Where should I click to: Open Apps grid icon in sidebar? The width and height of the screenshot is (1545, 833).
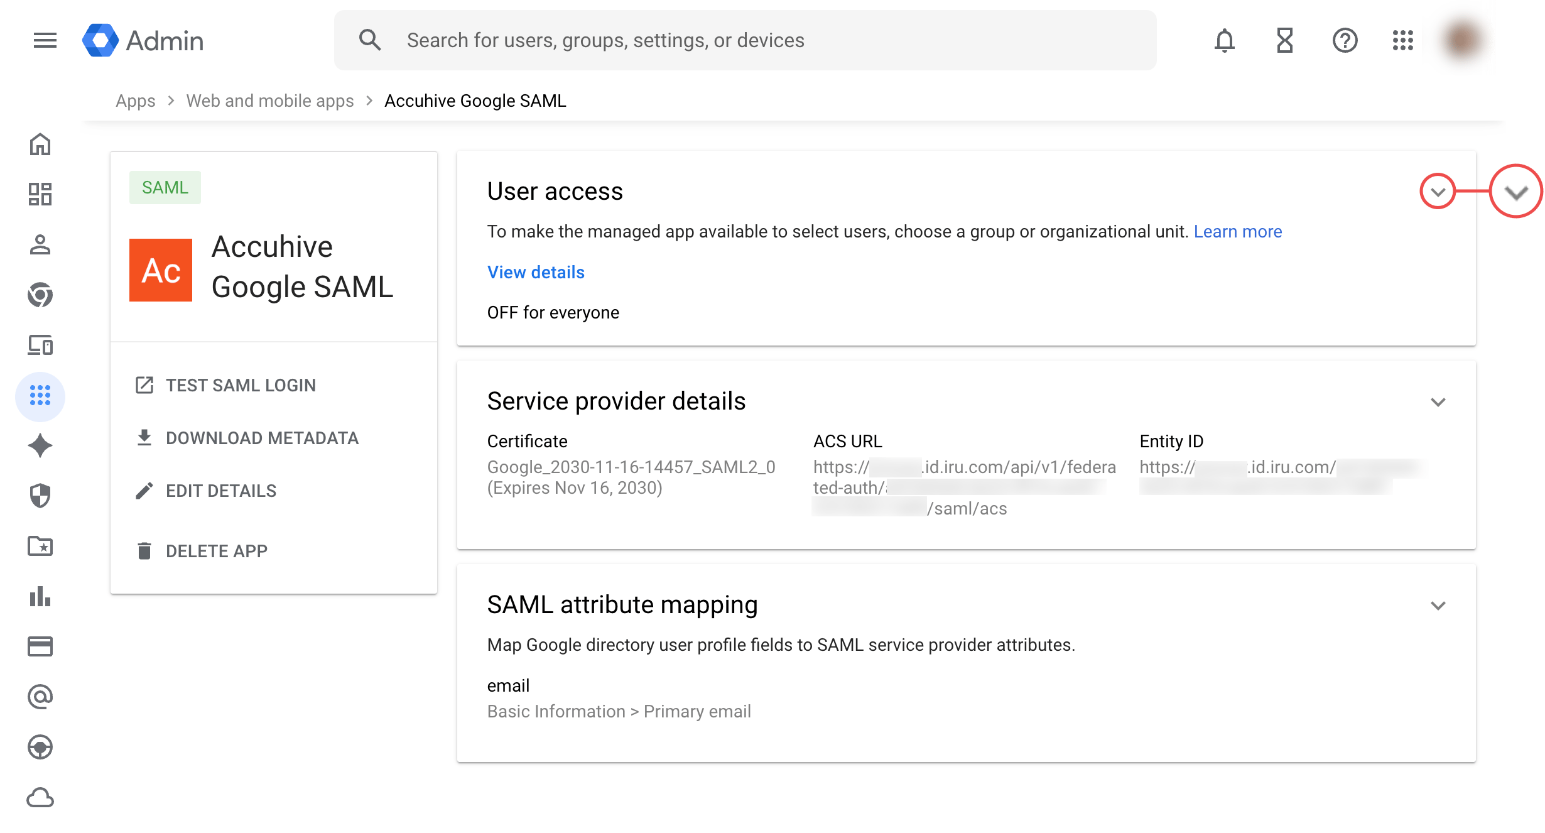point(40,396)
